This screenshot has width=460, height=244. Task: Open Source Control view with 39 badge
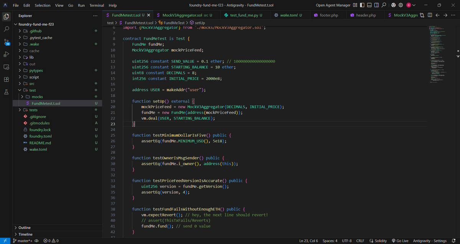(x=6, y=42)
